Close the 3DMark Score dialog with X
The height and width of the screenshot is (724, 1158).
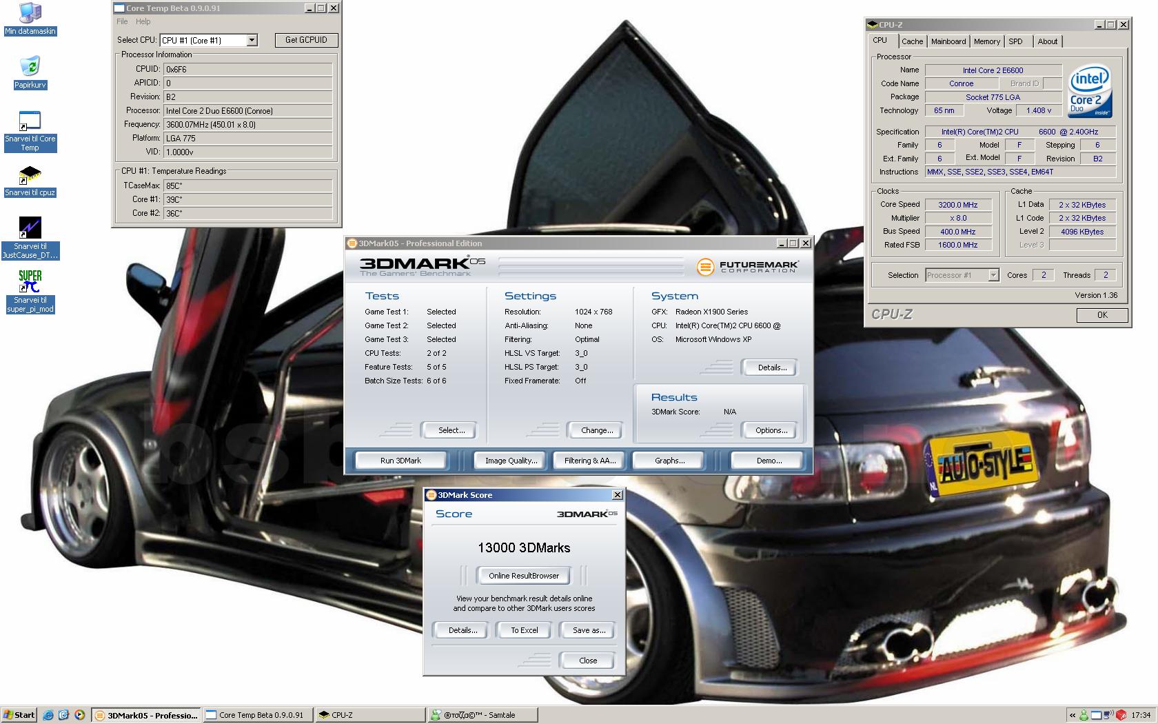point(618,495)
